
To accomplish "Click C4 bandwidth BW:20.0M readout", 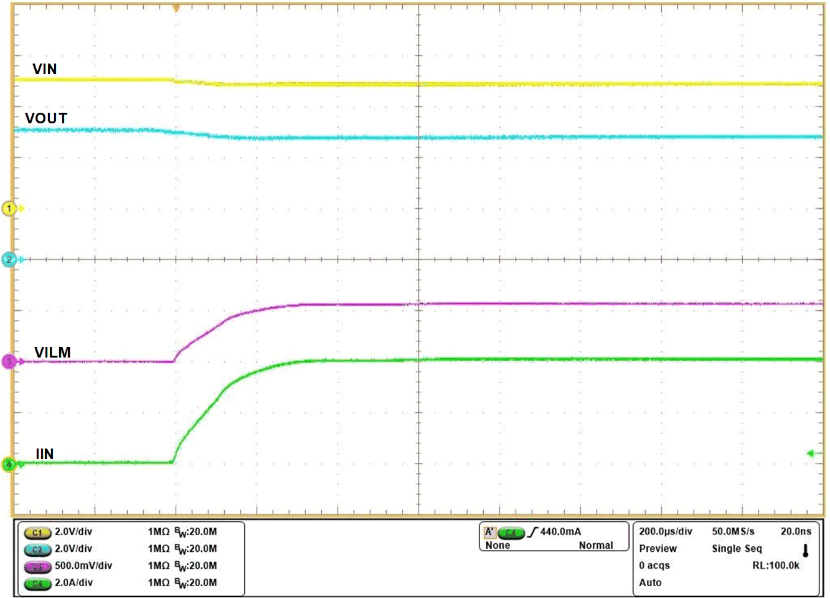I will click(x=196, y=583).
